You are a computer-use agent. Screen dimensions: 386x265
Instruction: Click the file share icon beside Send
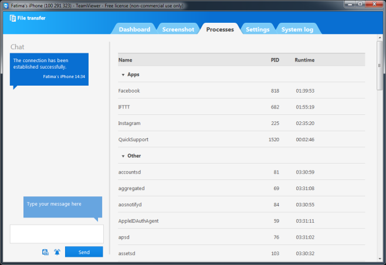pos(45,252)
